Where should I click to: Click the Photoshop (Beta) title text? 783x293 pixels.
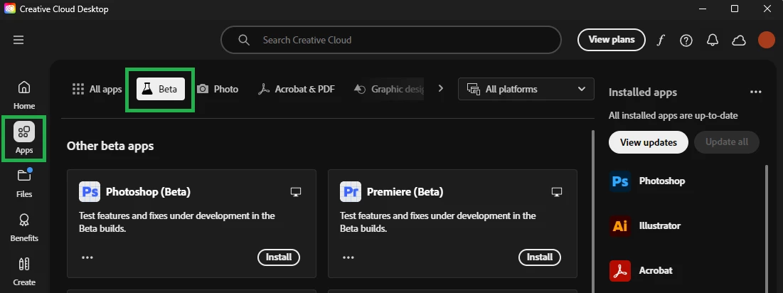[148, 192]
